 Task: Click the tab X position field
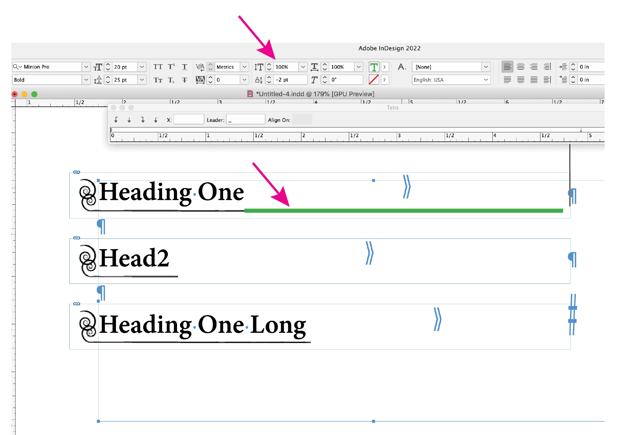[189, 120]
